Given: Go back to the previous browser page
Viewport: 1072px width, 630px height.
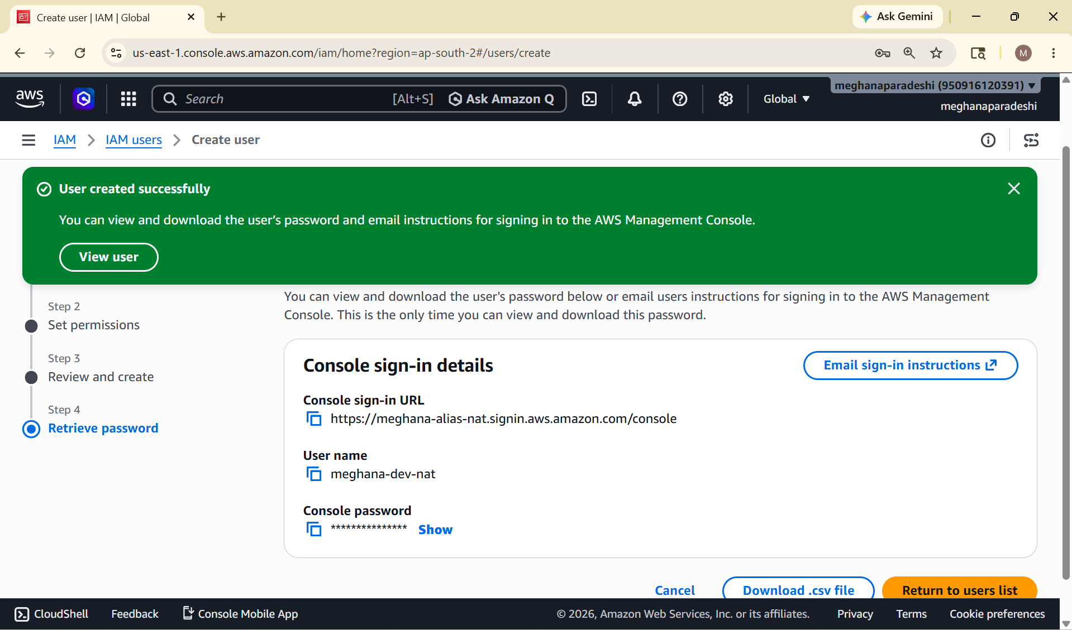Looking at the screenshot, I should (20, 53).
